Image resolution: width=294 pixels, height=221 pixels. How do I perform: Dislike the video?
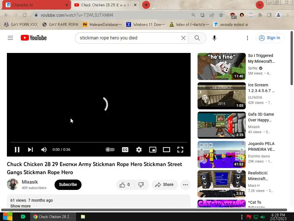pos(141,185)
